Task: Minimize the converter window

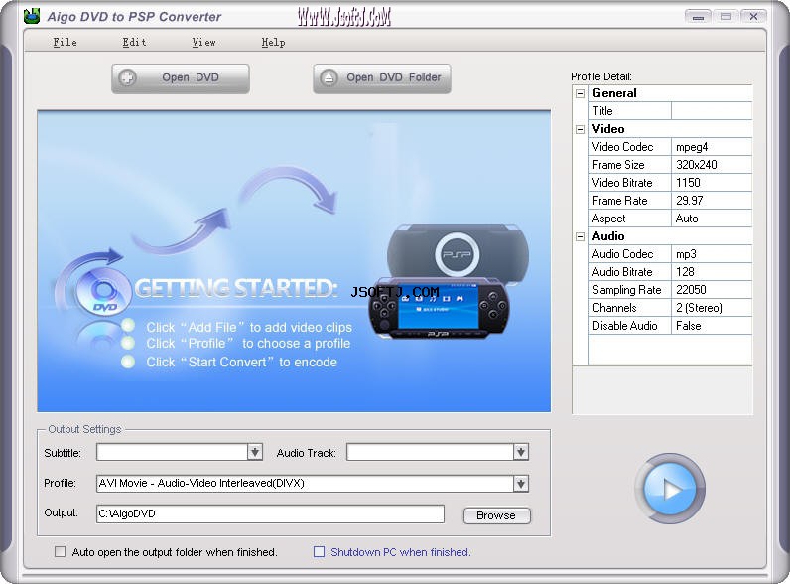Action: click(x=698, y=17)
